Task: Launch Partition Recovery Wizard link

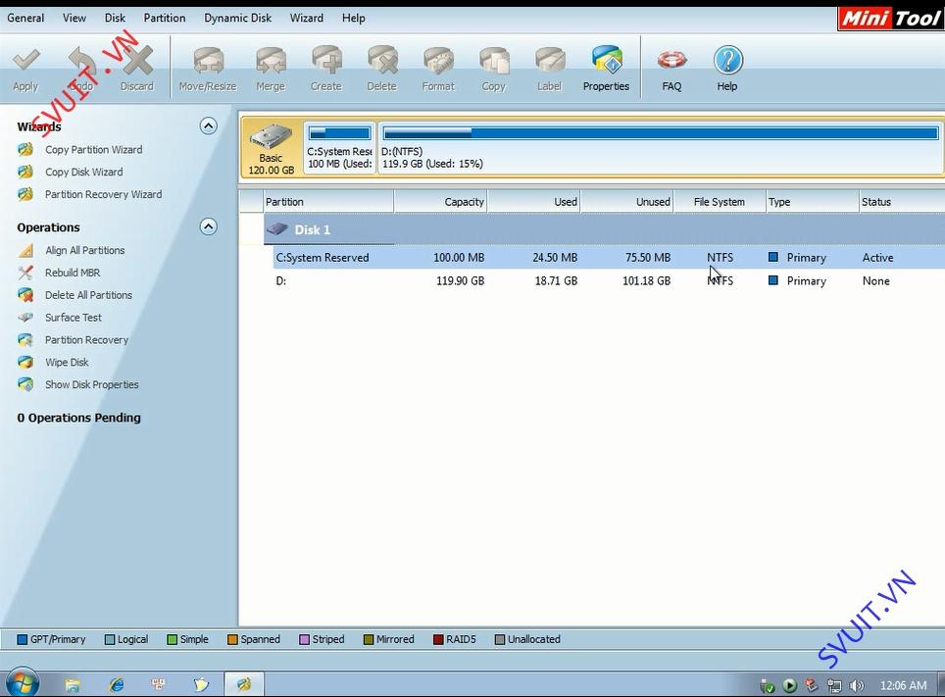Action: pos(104,194)
